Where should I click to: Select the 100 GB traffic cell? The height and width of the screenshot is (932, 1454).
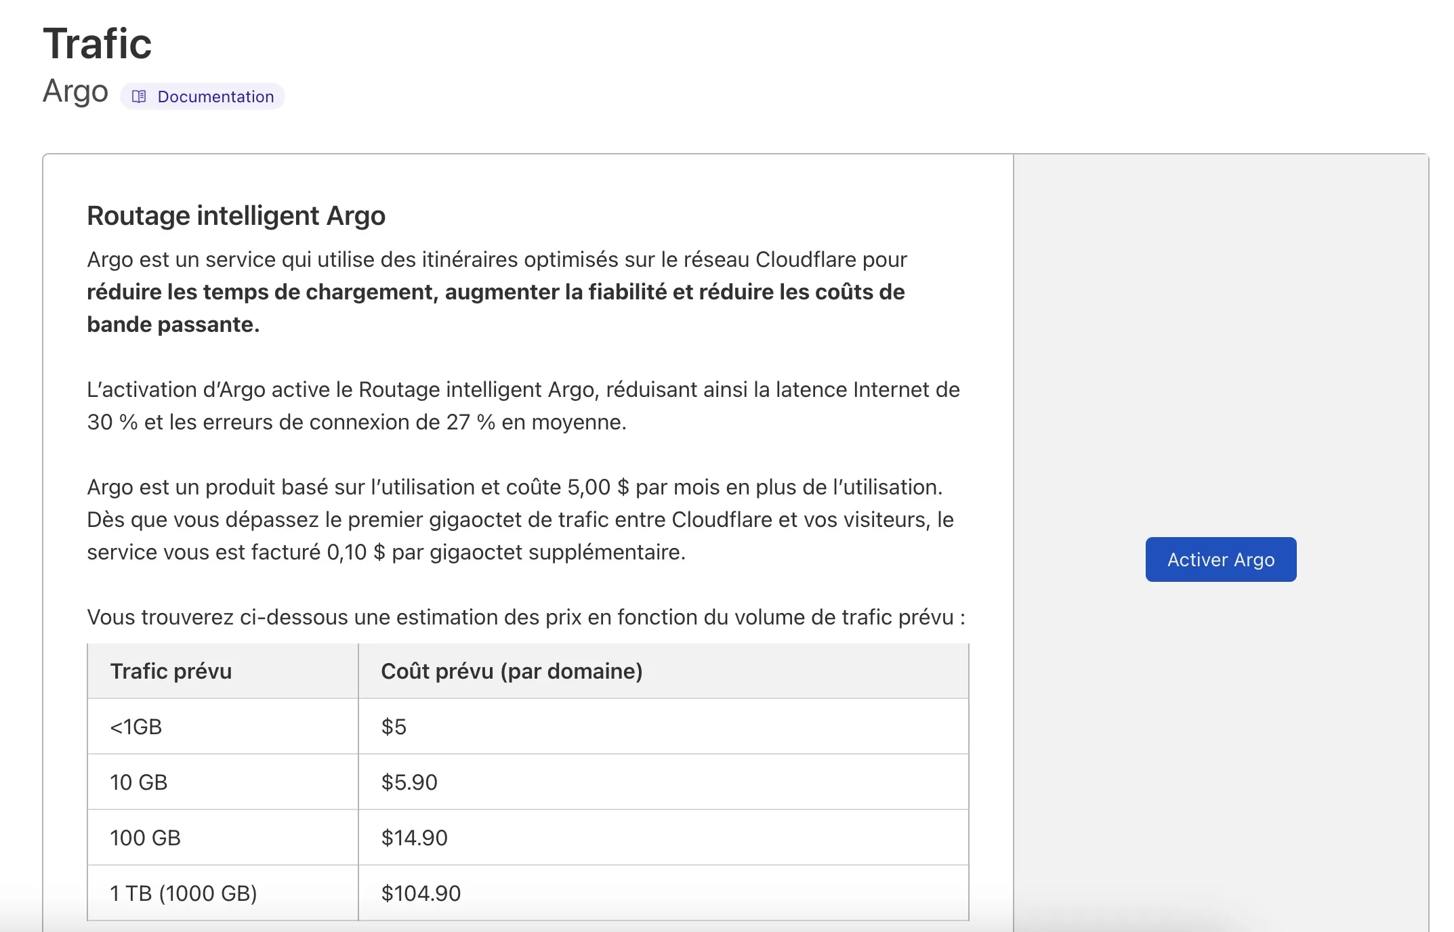pyautogui.click(x=145, y=838)
